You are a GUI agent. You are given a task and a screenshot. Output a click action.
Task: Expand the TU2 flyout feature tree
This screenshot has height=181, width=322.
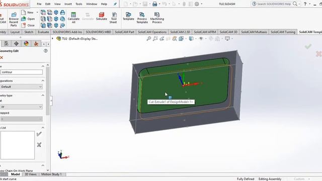coord(52,39)
